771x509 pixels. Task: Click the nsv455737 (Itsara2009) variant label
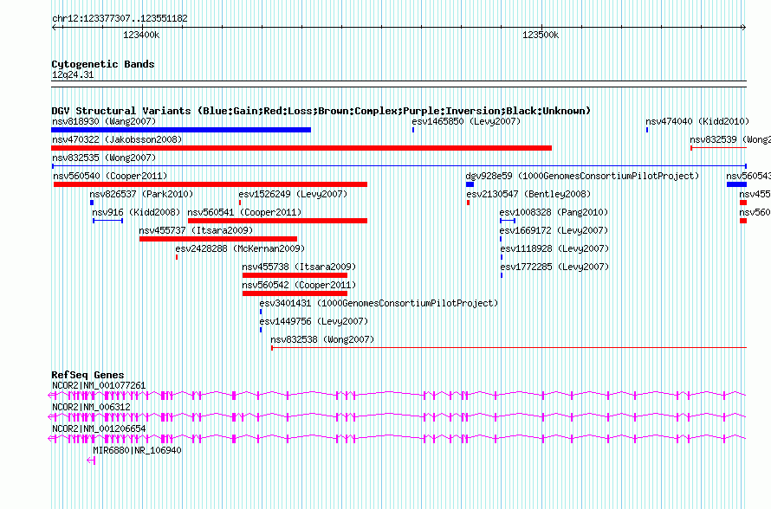point(196,230)
